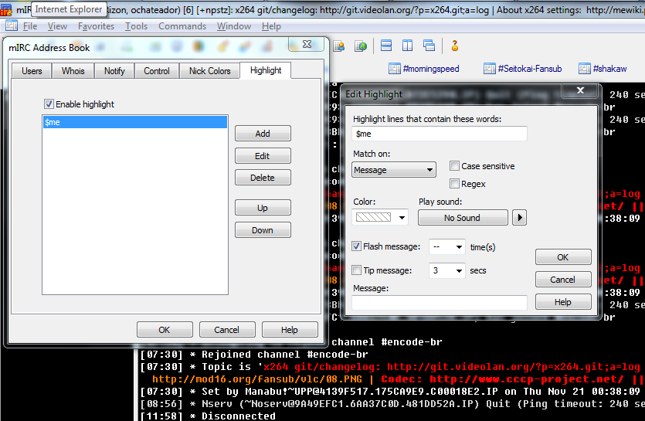
Task: Open the View menu
Action: click(57, 26)
